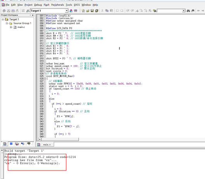Select Source Group 1 folder
This screenshot has width=205, height=179.
point(22,23)
